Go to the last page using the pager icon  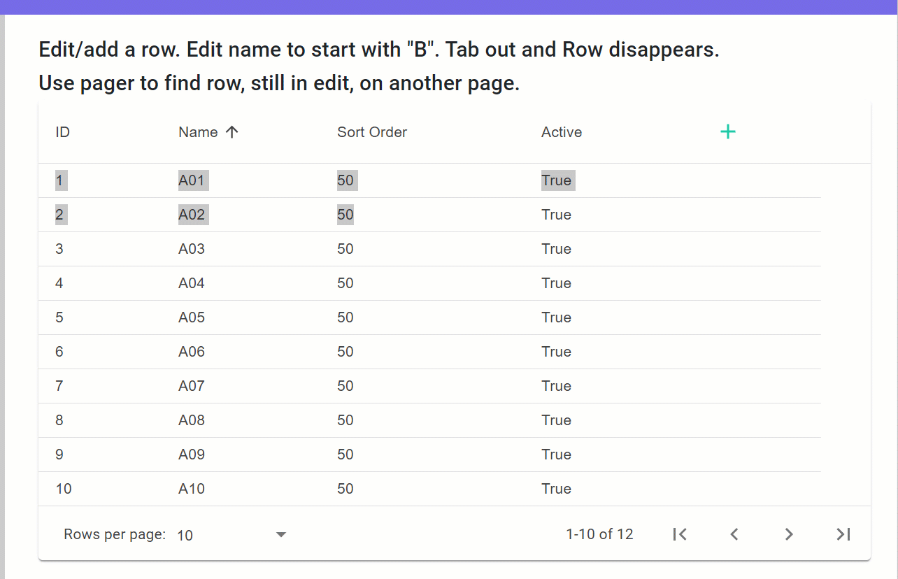tap(843, 534)
